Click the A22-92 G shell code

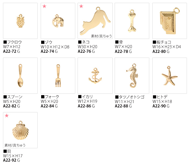[x=12, y=160]
